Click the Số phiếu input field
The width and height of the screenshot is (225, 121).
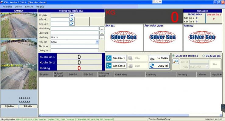point(60,15)
